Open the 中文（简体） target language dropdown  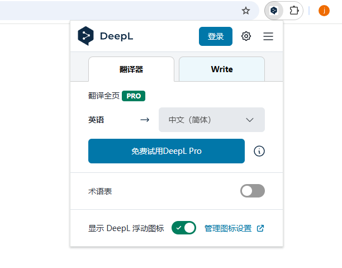click(212, 120)
